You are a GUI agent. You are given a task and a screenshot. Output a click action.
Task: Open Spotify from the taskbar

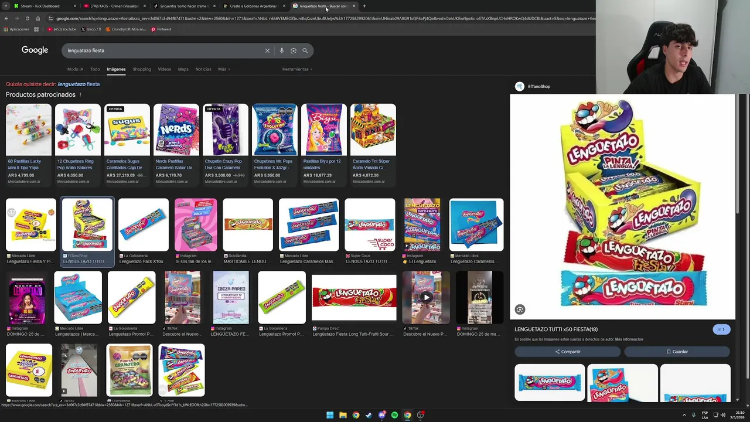(x=394, y=415)
